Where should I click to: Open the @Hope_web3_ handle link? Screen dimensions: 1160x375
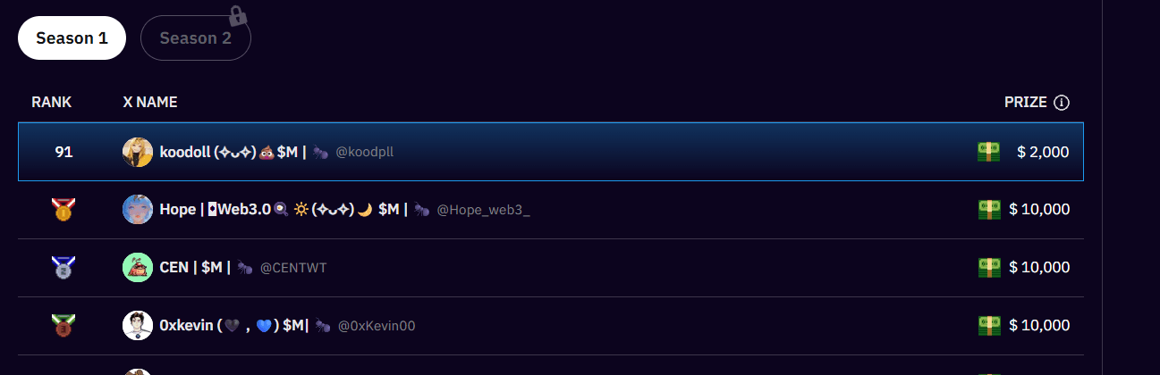pyautogui.click(x=483, y=210)
